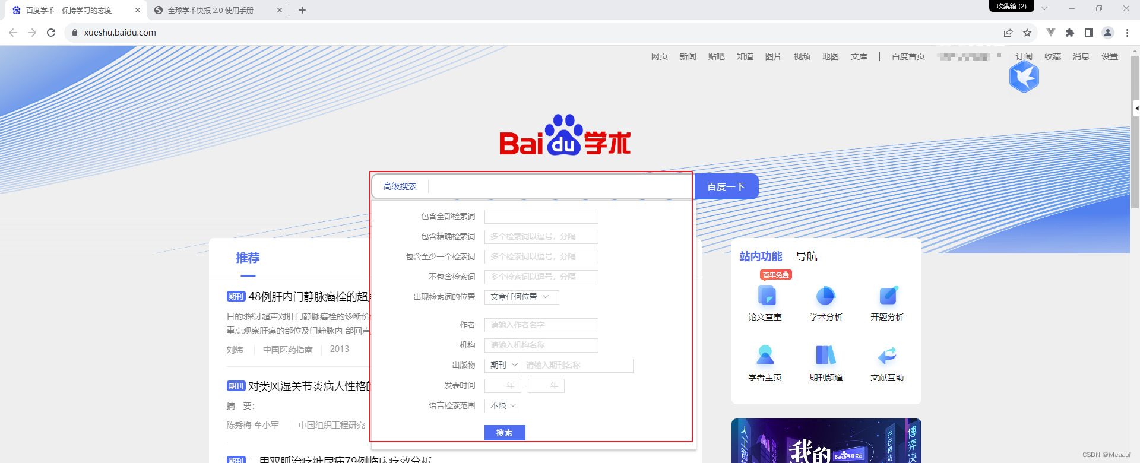This screenshot has width=1140, height=463.
Task: Open the 收藏 link
Action: tap(1052, 56)
